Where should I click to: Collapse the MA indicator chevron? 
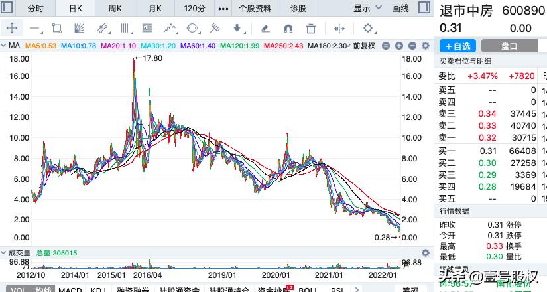(x=3, y=45)
